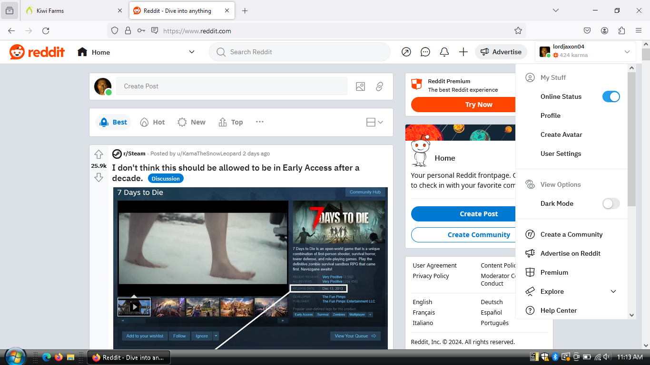Bookmark this page with star icon
Viewport: 650px width, 365px height.
(518, 30)
